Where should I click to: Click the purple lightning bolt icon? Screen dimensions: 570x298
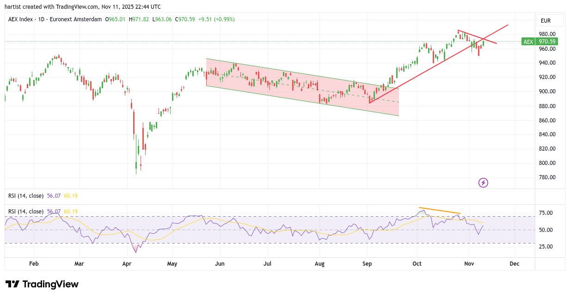[483, 182]
